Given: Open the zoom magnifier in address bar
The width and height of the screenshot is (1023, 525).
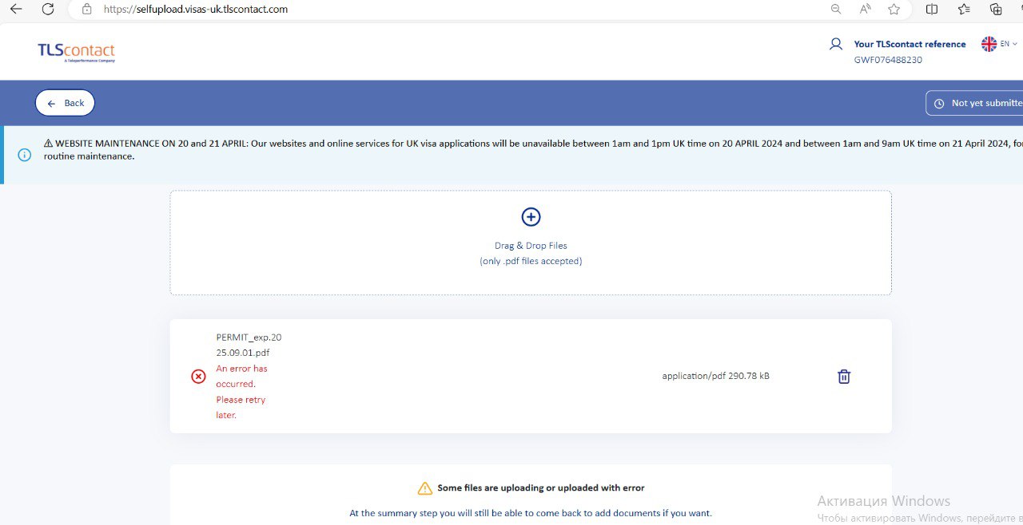Looking at the screenshot, I should 836,10.
